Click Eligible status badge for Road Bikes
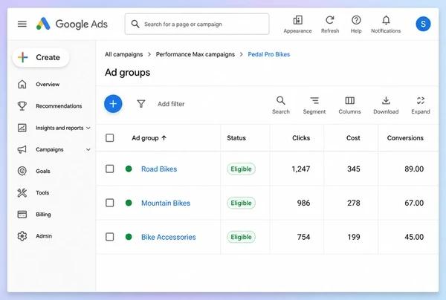The image size is (446, 300). point(241,169)
